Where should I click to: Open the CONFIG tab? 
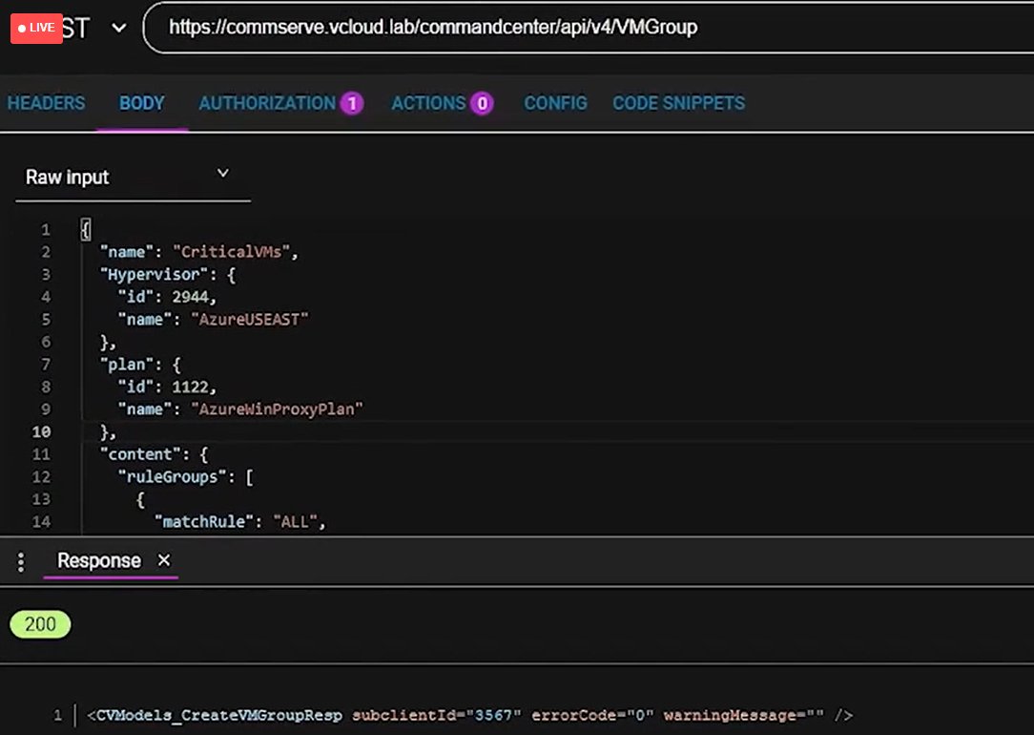coord(555,103)
